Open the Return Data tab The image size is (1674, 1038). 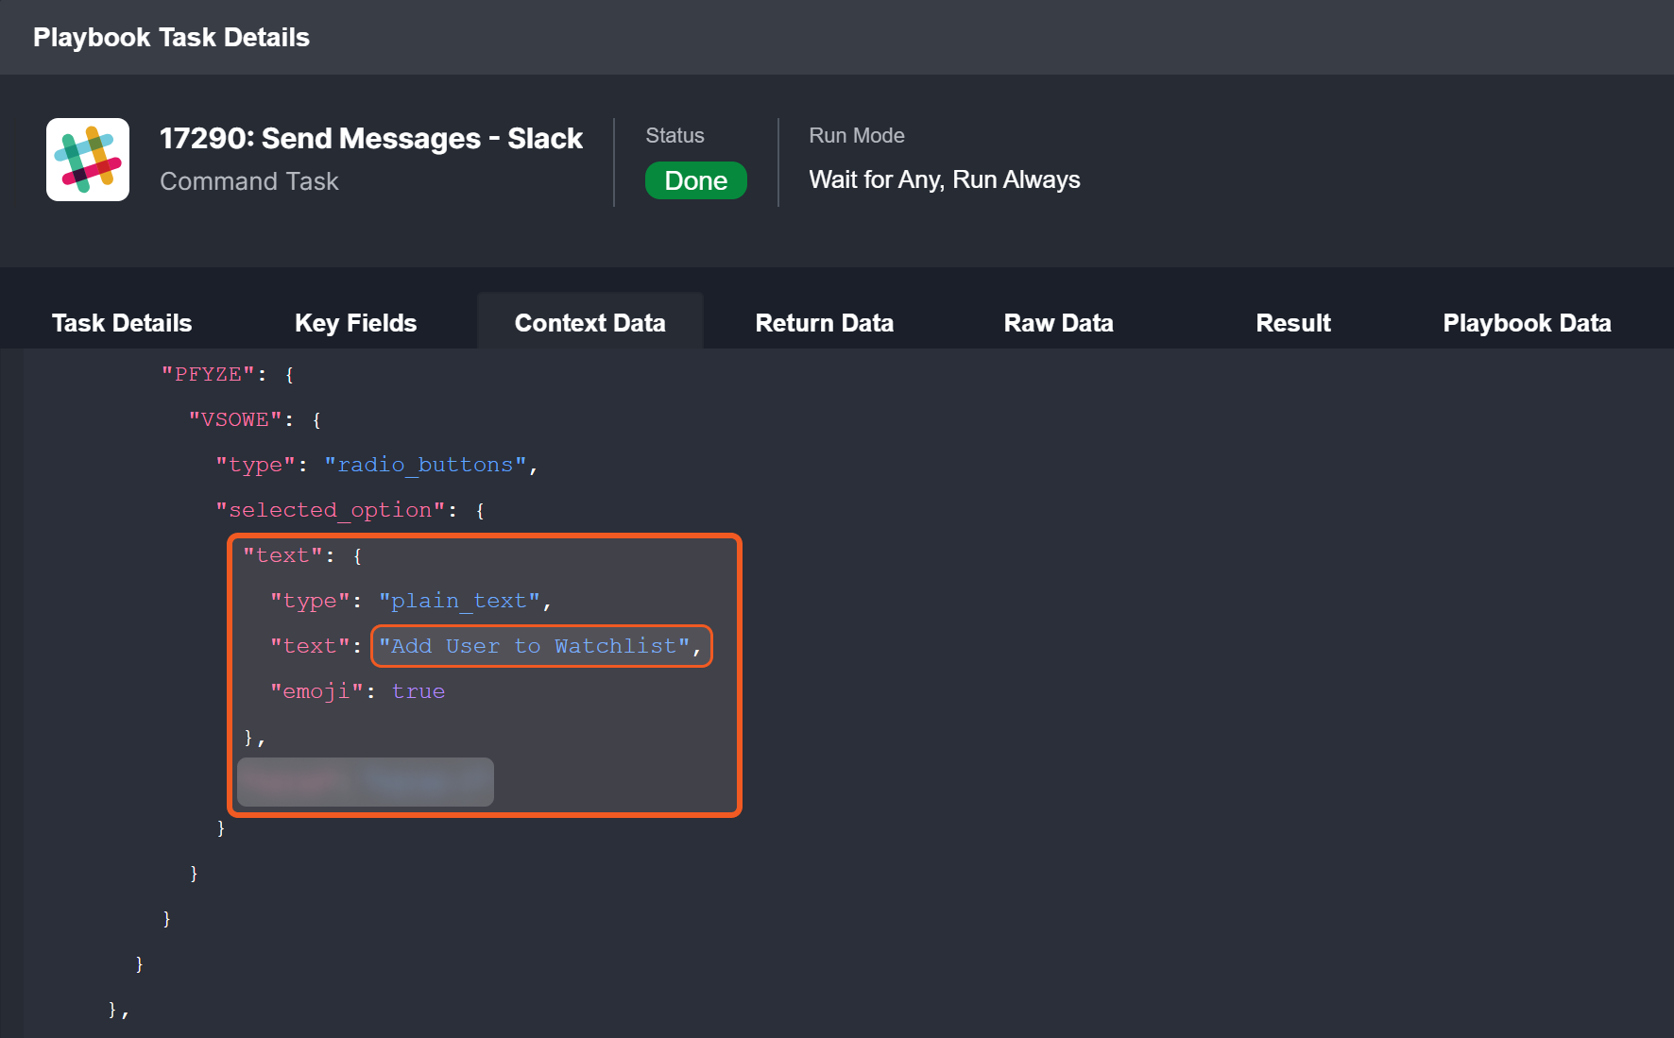coord(824,323)
